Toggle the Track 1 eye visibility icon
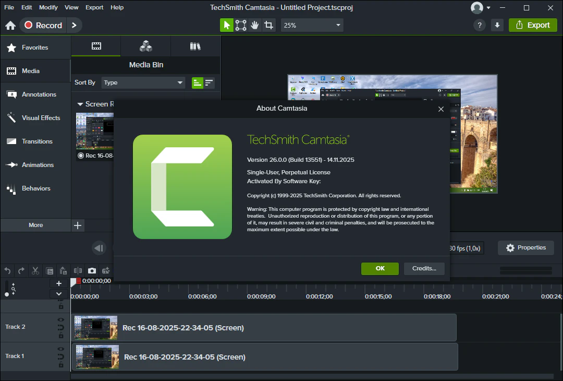This screenshot has width=563, height=381. [60, 349]
